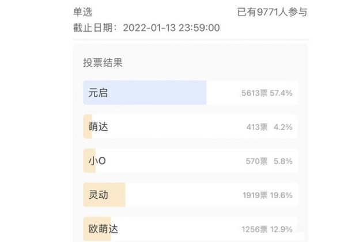This screenshot has width=363, height=242.
Task: Click the 截止日期 deadline text
Action: click(93, 28)
